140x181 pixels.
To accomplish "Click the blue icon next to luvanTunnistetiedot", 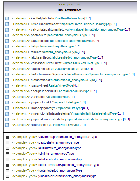I will coord(7,24).
